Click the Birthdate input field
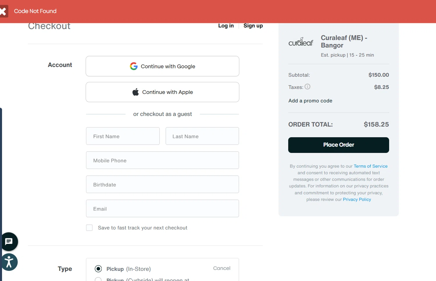 (x=162, y=184)
